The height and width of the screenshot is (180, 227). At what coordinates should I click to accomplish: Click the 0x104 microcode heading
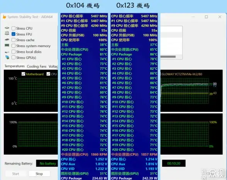pos(83,5)
